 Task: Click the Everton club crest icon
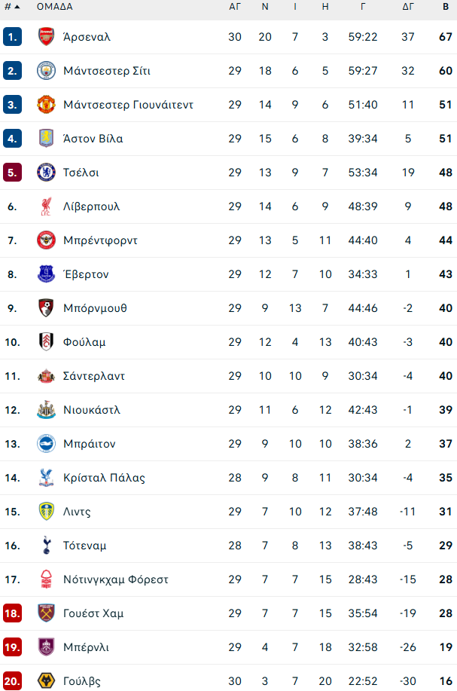tap(47, 274)
